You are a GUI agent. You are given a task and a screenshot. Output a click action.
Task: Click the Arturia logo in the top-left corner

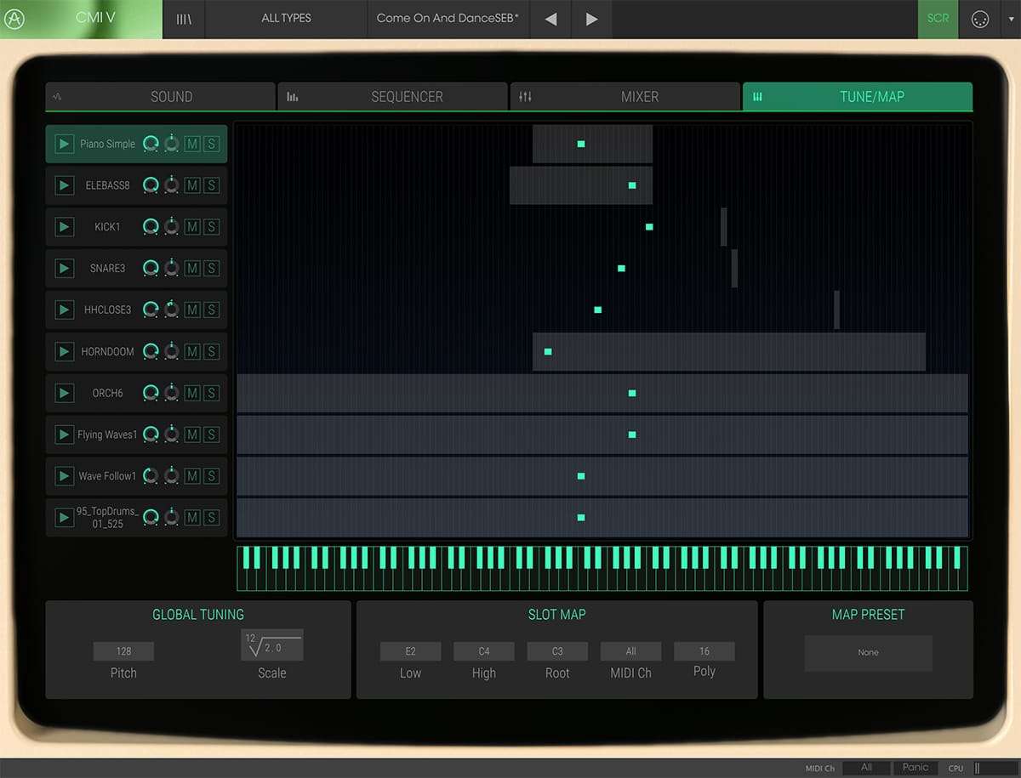14,19
